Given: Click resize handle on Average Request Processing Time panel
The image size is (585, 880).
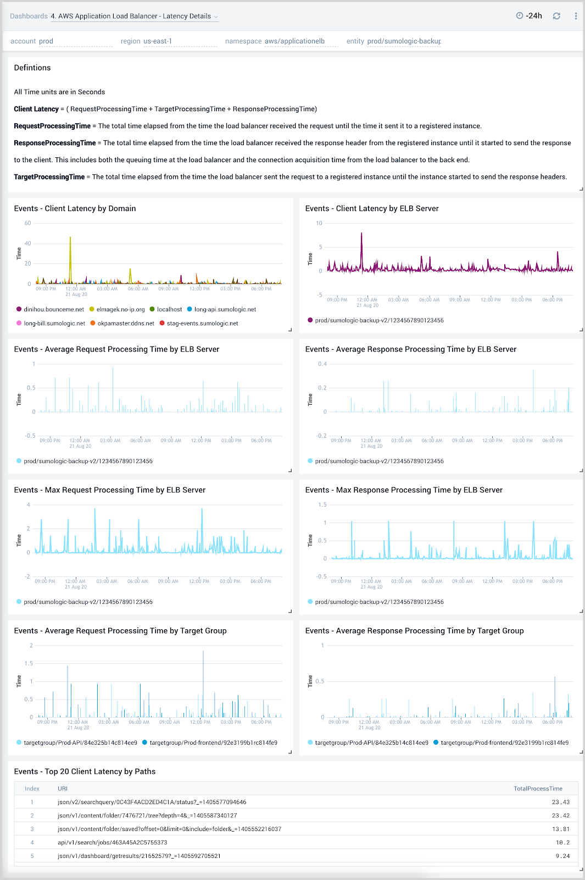Looking at the screenshot, I should coord(290,469).
